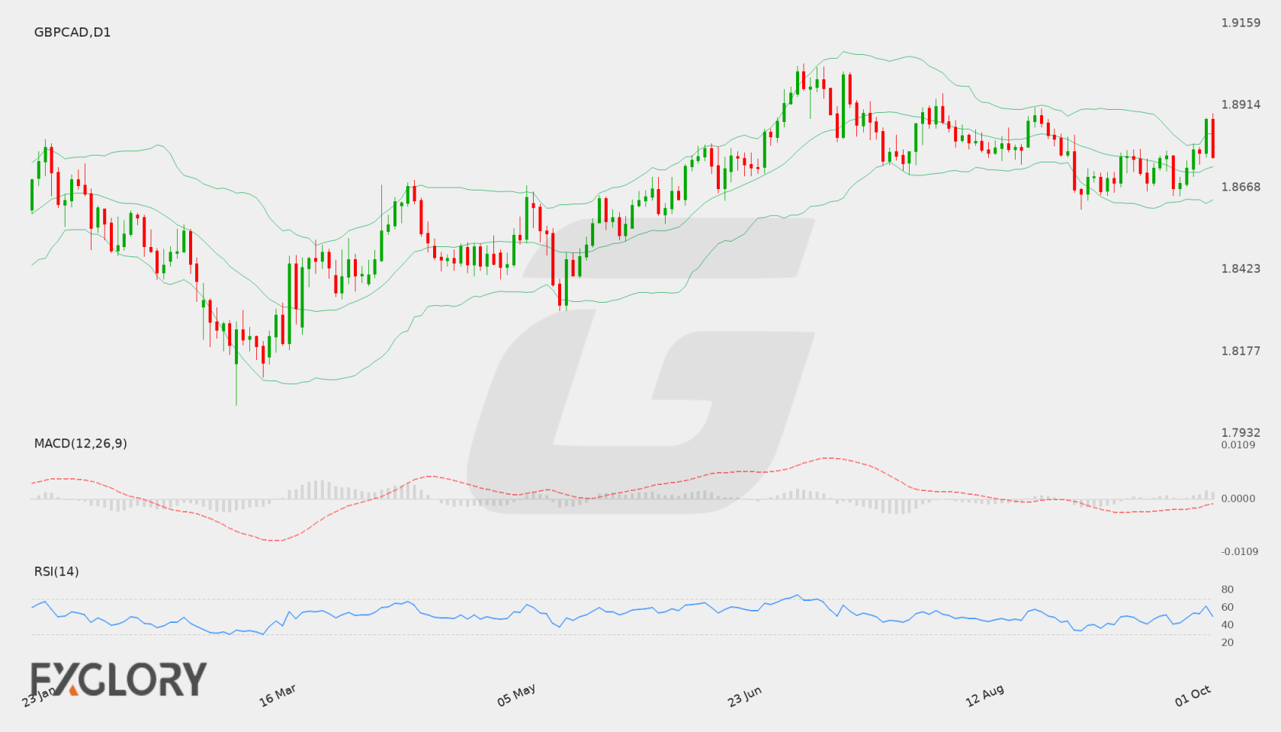Viewport: 1281px width, 732px height.
Task: Click the 1.8914 price axis label
Action: (x=1241, y=104)
